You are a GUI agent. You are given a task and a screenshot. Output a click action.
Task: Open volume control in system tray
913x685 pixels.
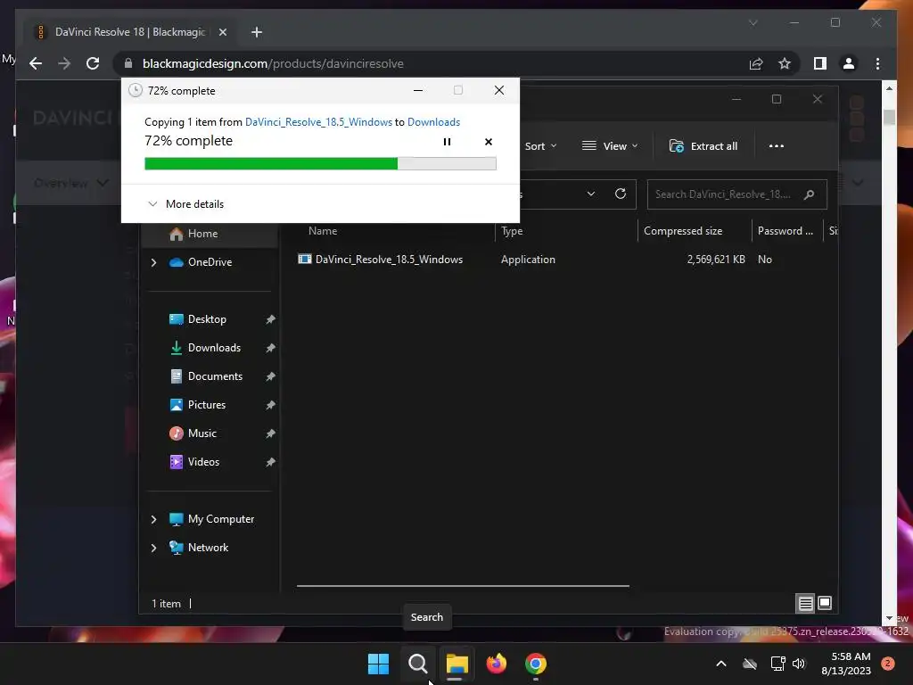click(799, 664)
